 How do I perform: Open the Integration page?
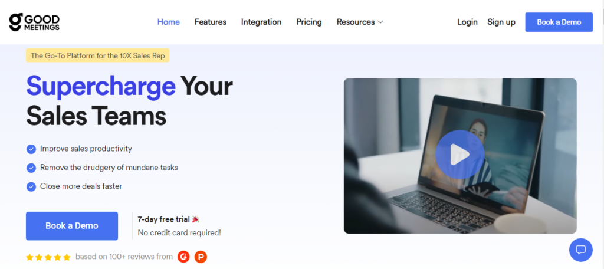tap(261, 22)
